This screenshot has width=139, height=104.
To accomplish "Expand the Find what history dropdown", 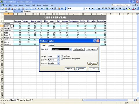I will point(71,49).
